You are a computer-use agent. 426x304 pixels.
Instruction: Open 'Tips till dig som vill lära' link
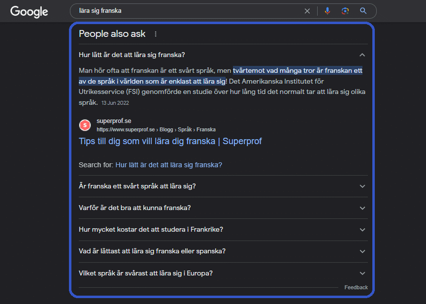[170, 141]
